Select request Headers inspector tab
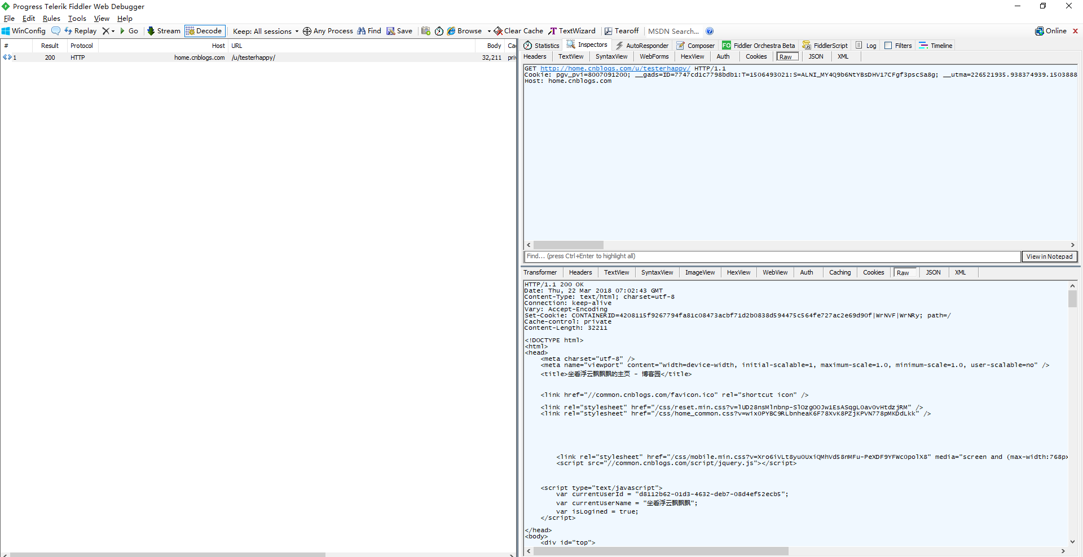The width and height of the screenshot is (1083, 557). (x=535, y=56)
